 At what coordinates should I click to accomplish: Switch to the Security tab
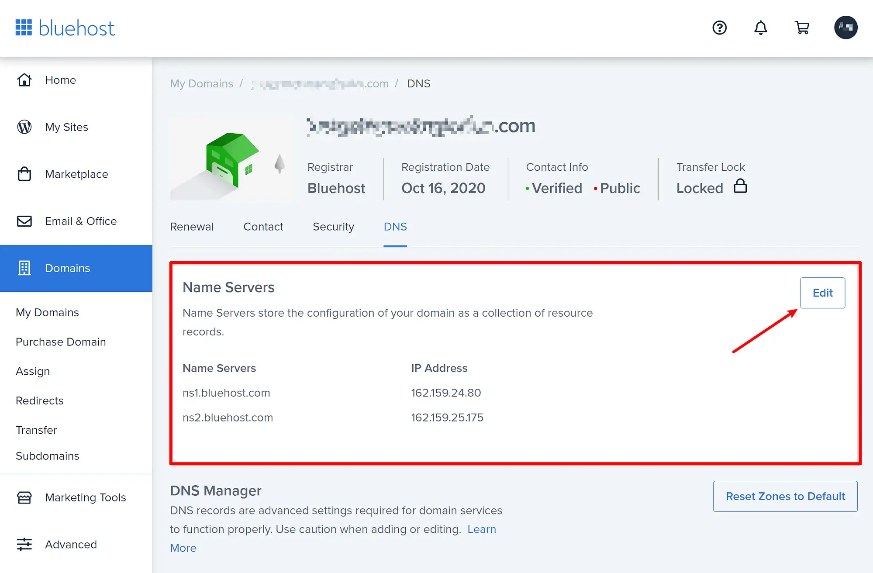tap(333, 226)
